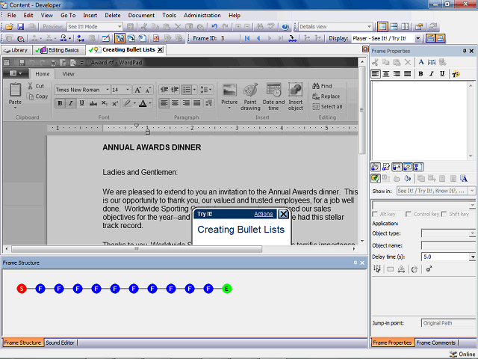Close the Creating Bullet Lists tab
The image size is (478, 359).
click(x=160, y=50)
